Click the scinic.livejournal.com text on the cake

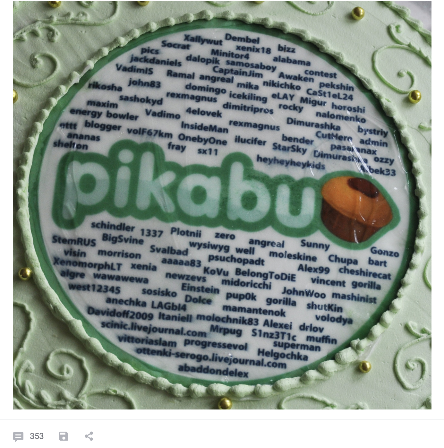point(153,328)
